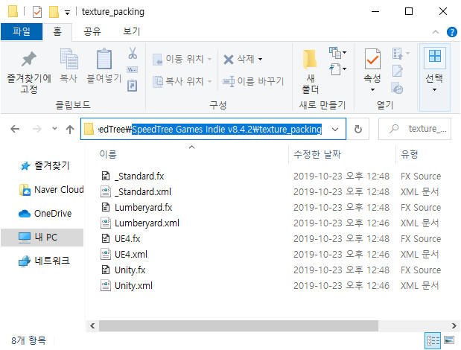
Task: Click the Refresh icon beside address bar
Action: 358,129
